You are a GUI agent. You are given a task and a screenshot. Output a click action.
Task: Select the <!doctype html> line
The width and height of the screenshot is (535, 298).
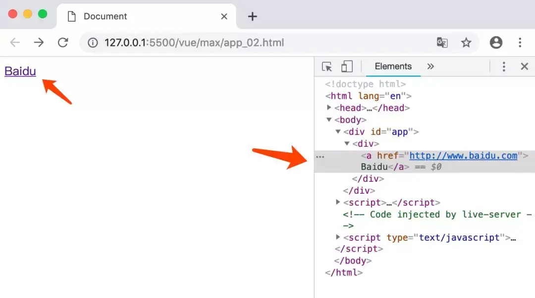tap(366, 84)
